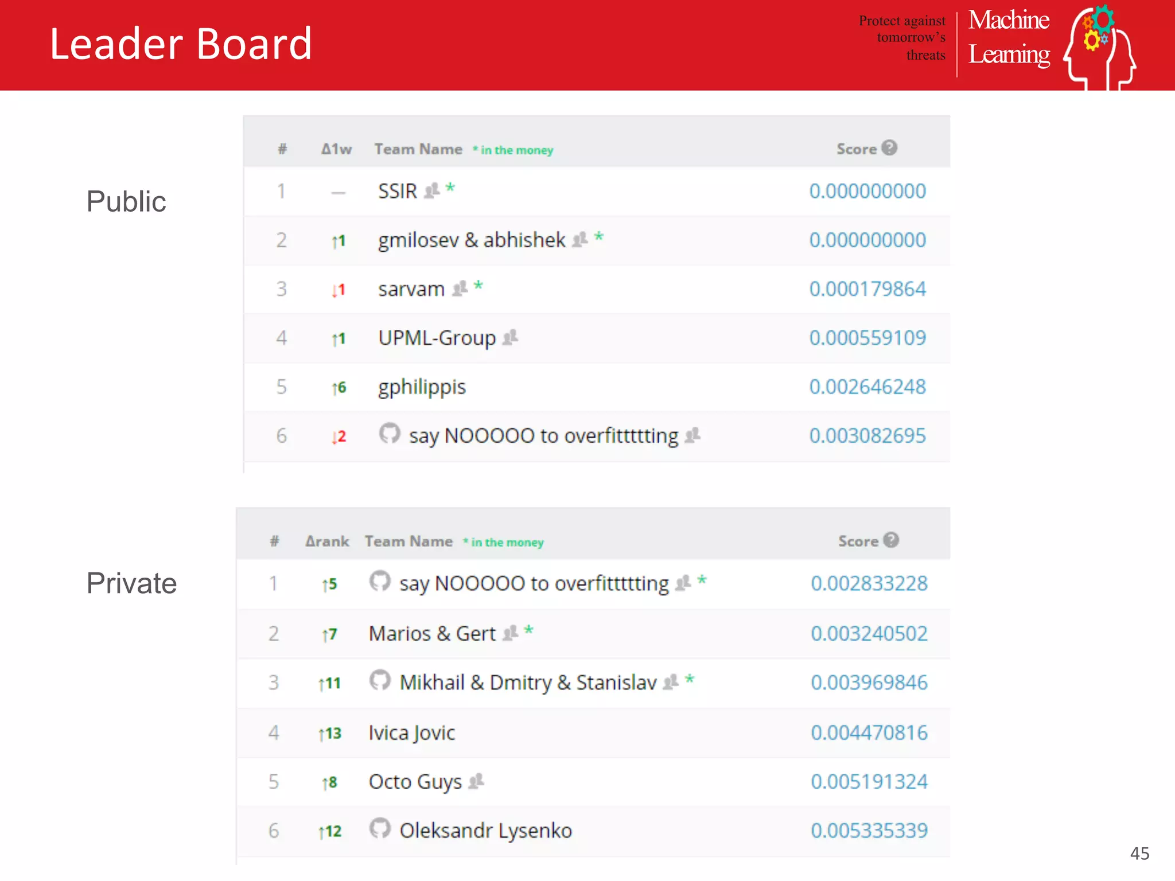Click the Public table Team Name header

tap(418, 149)
